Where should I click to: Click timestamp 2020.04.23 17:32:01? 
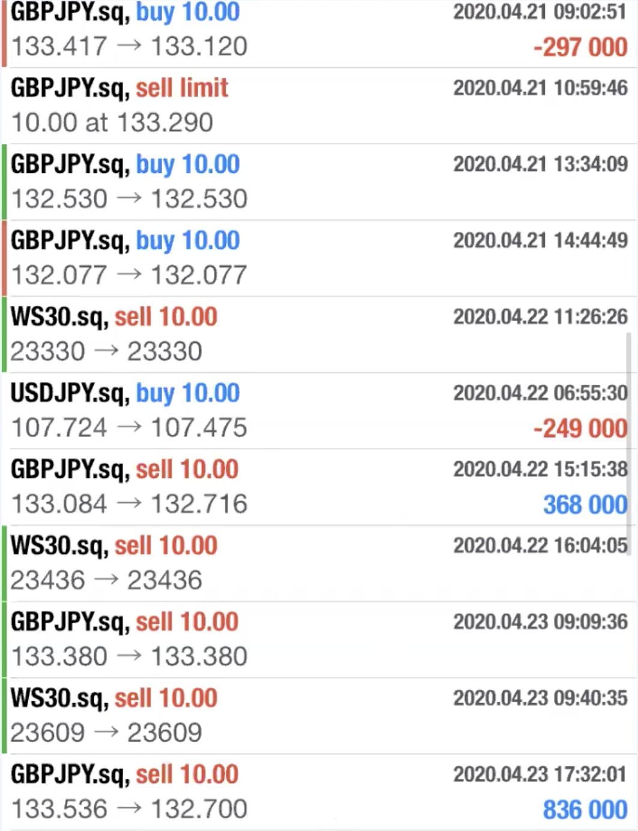pyautogui.click(x=540, y=775)
